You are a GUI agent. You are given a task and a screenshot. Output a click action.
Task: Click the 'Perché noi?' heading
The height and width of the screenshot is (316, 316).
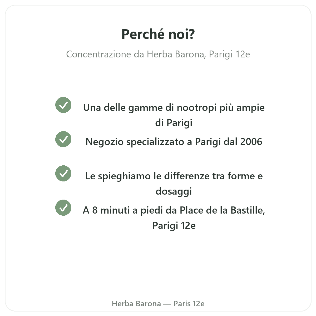tap(158, 34)
